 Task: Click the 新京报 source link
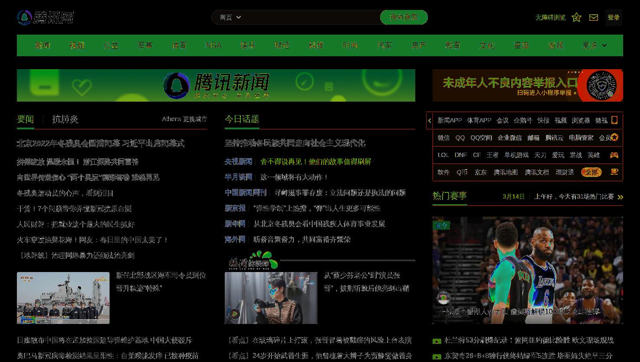tap(235, 208)
